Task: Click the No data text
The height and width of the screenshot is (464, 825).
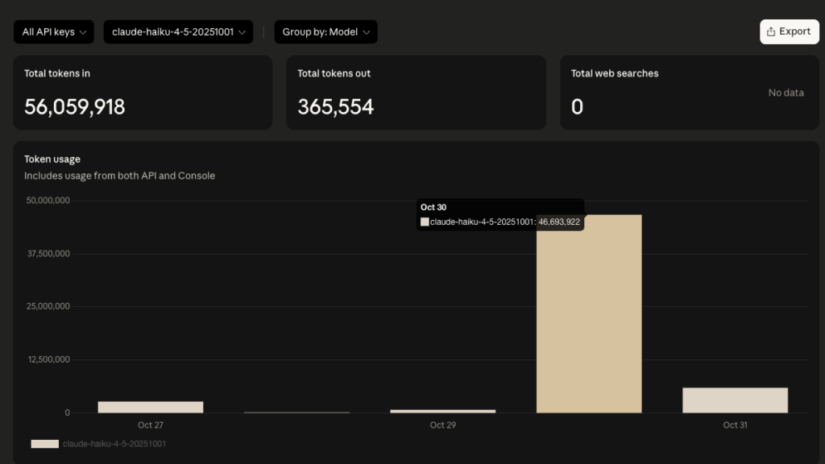Action: (x=786, y=93)
